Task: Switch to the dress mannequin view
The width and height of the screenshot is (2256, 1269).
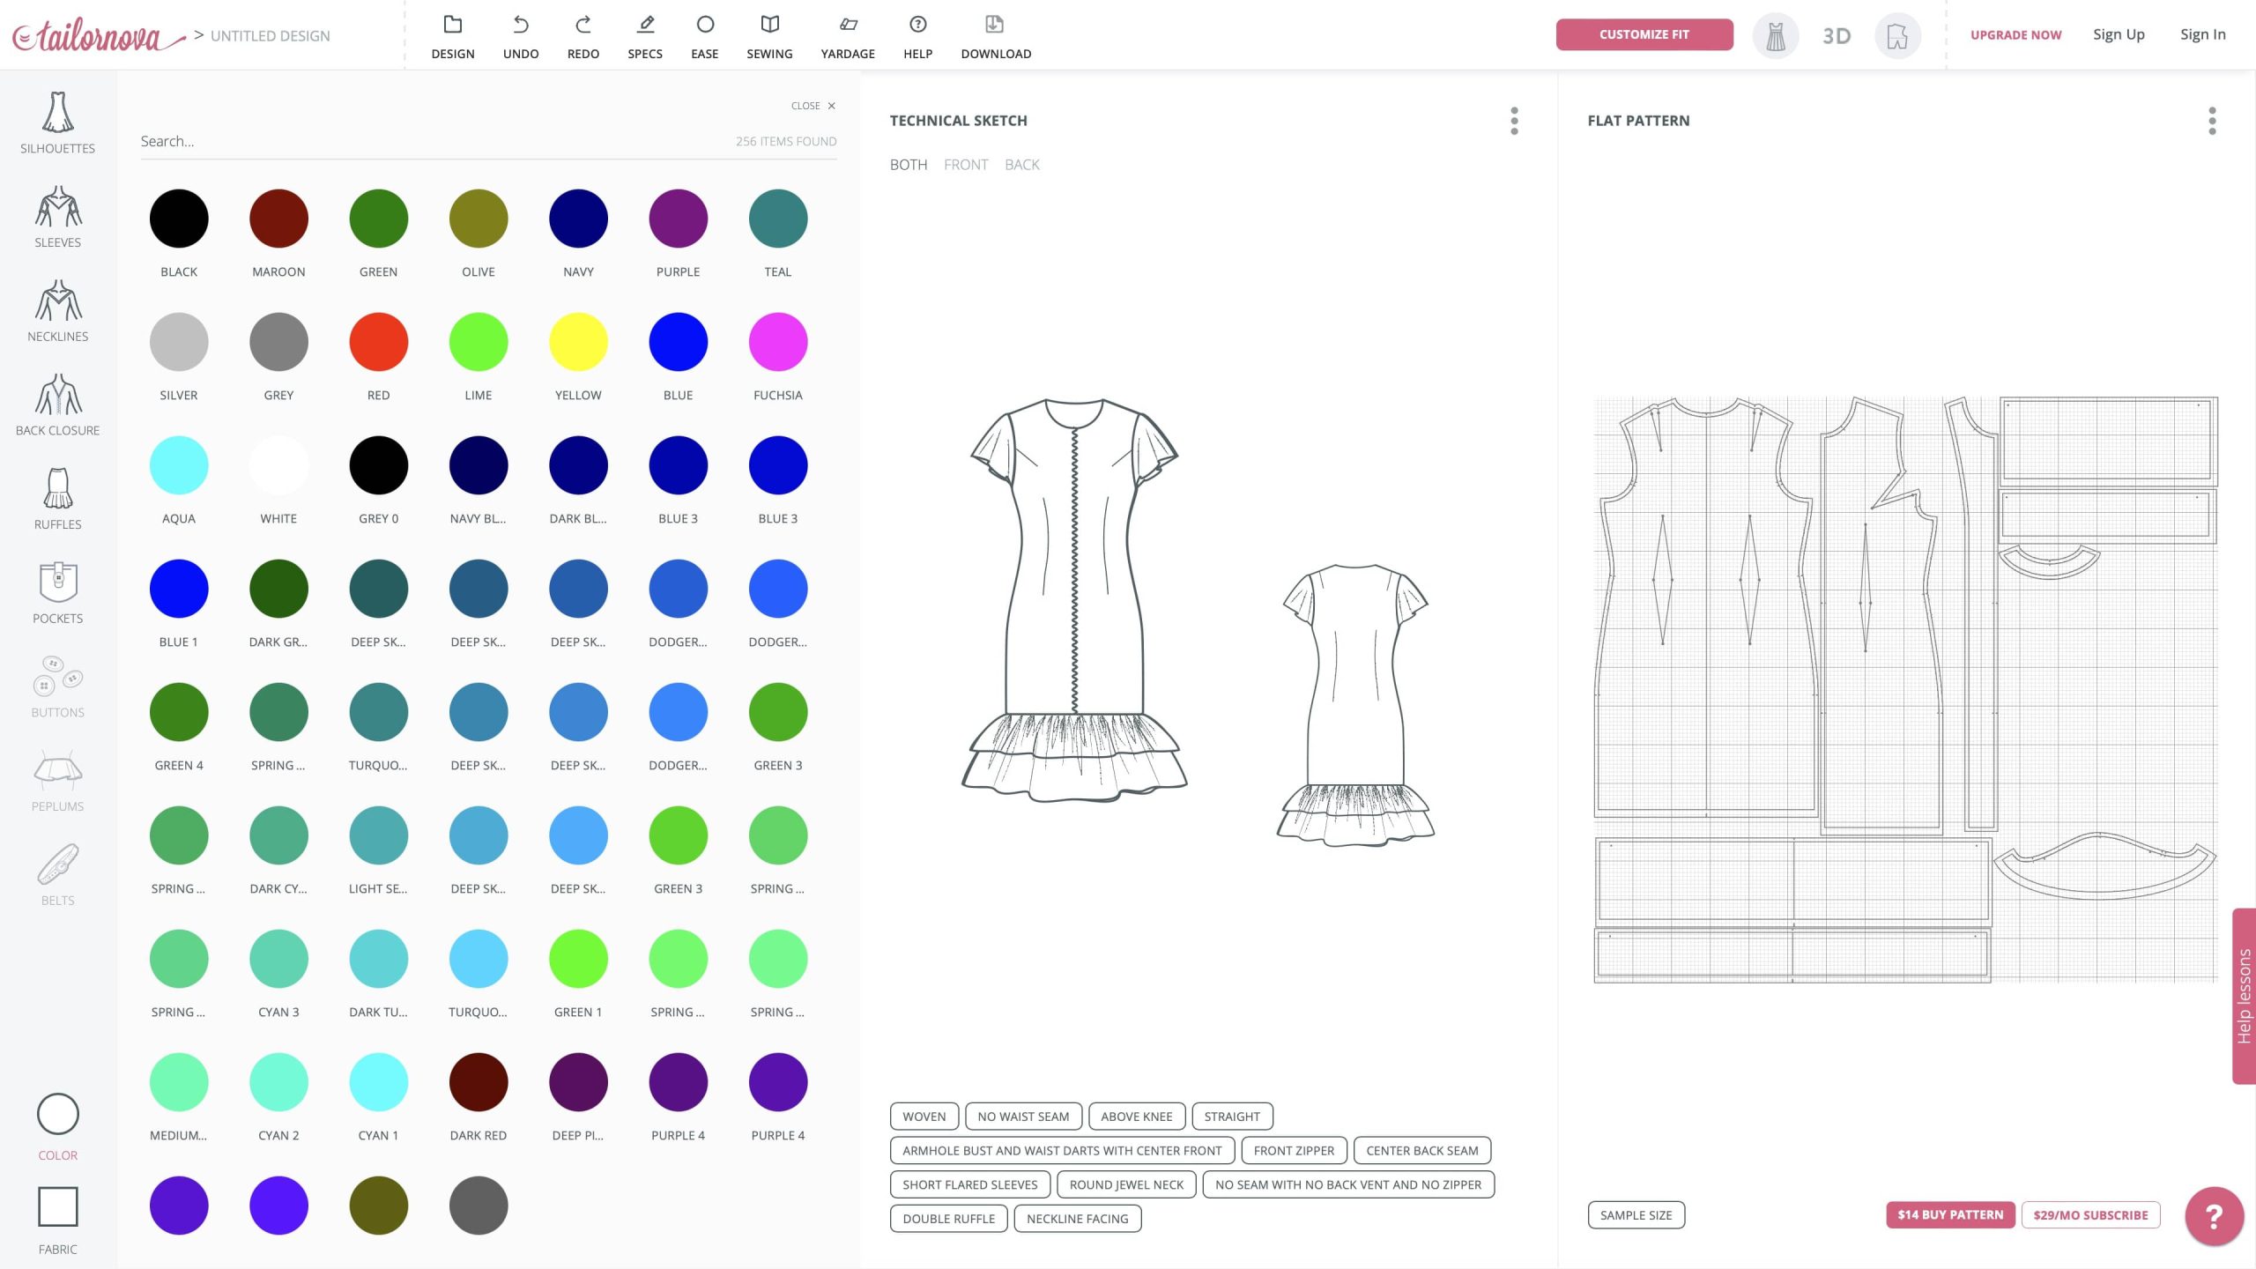Action: pos(1775,36)
